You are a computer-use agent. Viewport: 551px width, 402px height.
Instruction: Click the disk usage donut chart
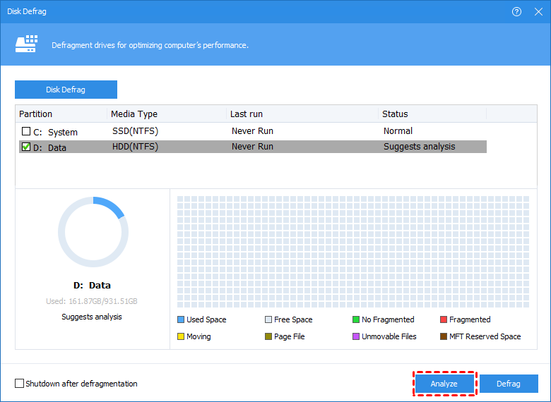tap(93, 232)
